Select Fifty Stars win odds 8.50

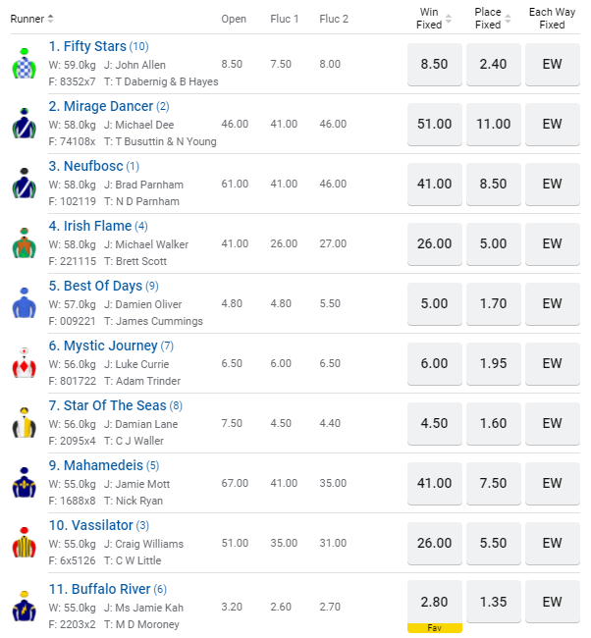click(x=435, y=64)
